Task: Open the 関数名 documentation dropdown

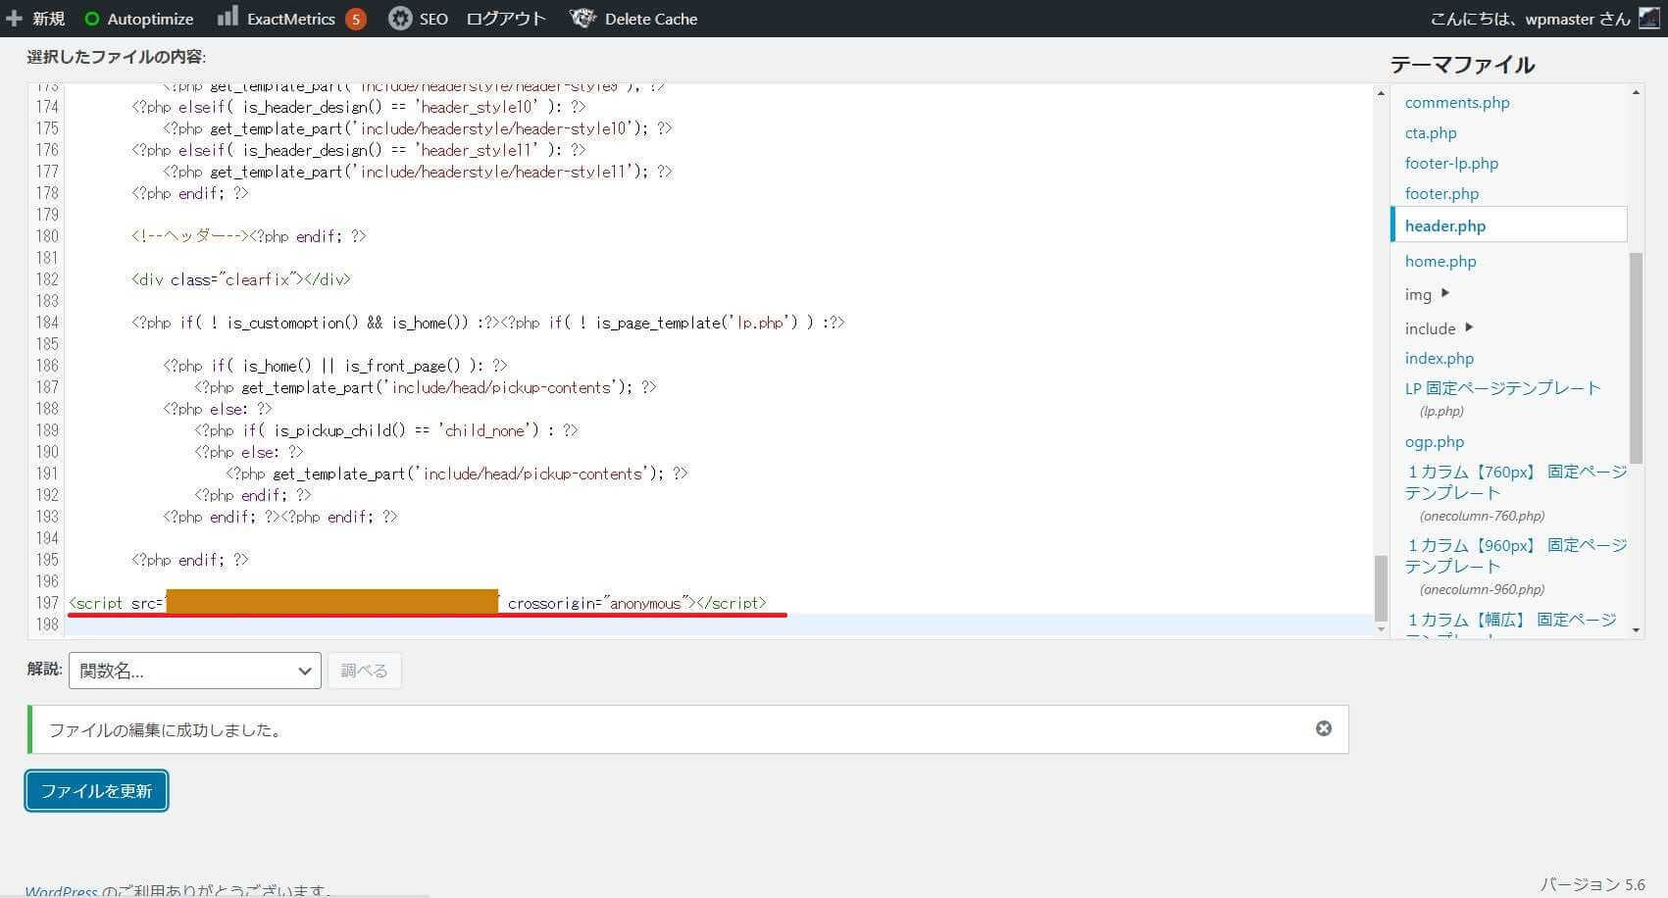Action: [195, 671]
